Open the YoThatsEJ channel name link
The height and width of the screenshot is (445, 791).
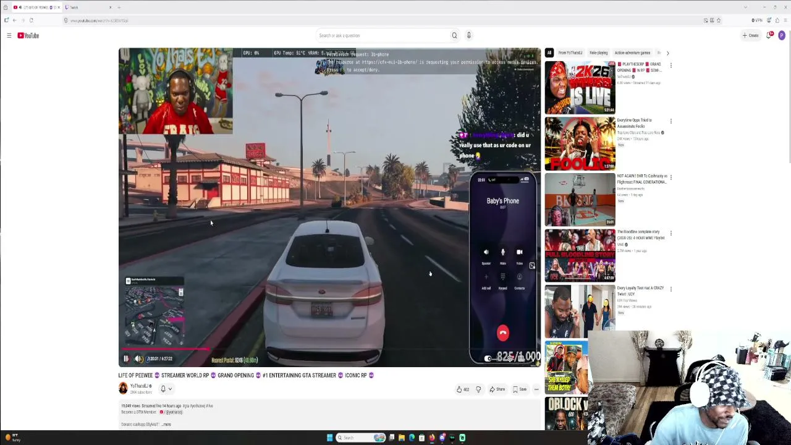pos(139,386)
